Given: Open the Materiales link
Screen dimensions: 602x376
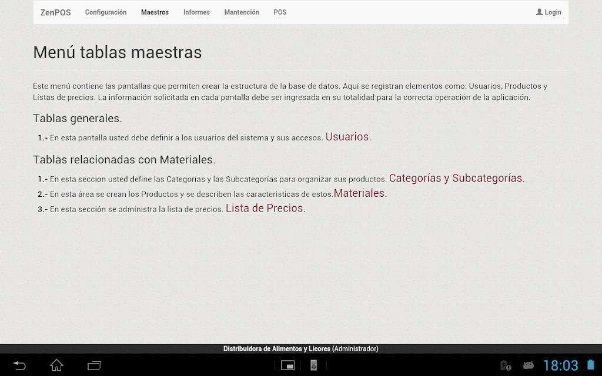Looking at the screenshot, I should point(360,193).
